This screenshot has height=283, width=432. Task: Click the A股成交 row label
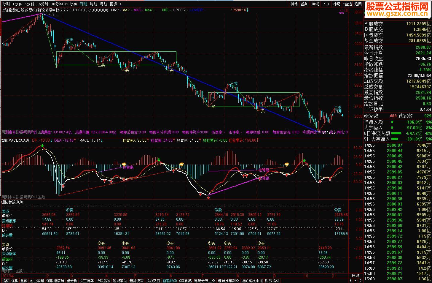tap(374, 24)
